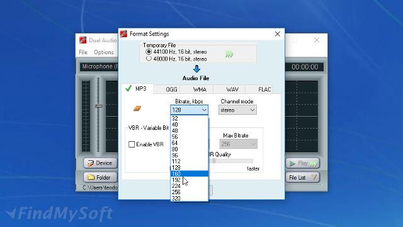Click the recording volume slider handle
Viewport: 403px width, 227px height.
coord(98,106)
